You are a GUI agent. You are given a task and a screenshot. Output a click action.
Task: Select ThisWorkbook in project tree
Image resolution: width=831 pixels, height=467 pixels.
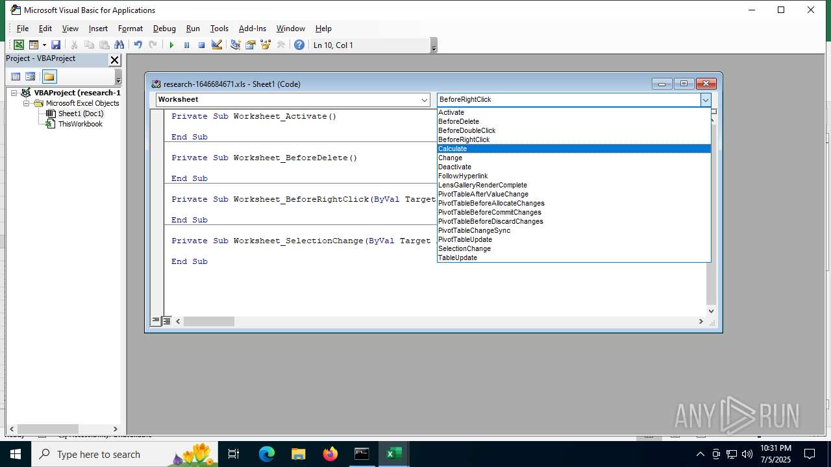pos(80,124)
